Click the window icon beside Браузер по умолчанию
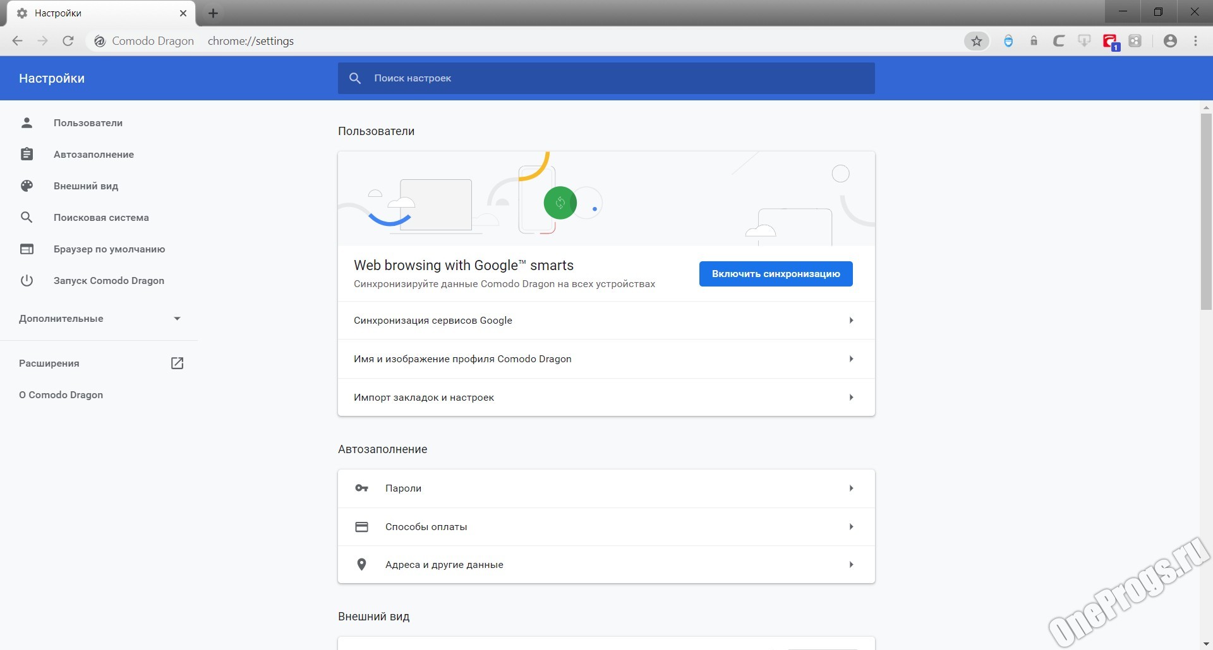 [x=27, y=249]
